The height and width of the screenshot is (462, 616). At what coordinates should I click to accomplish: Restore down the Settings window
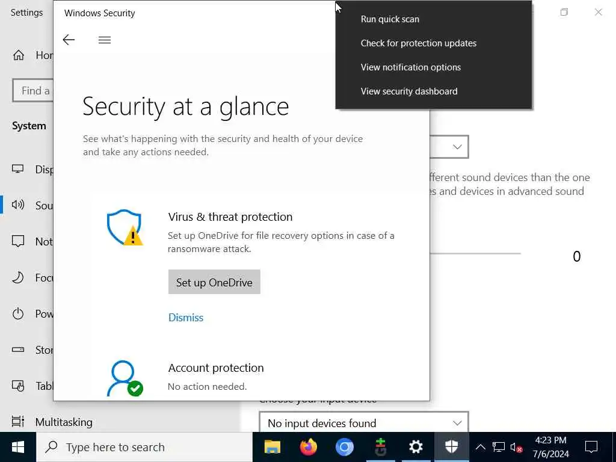[x=564, y=12]
